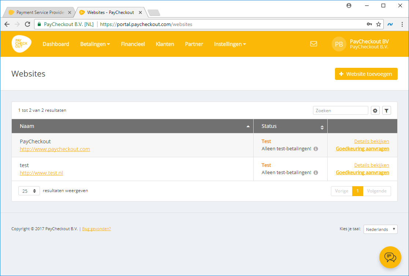The image size is (409, 276).
Task: Open the live chat bubble
Action: [390, 257]
